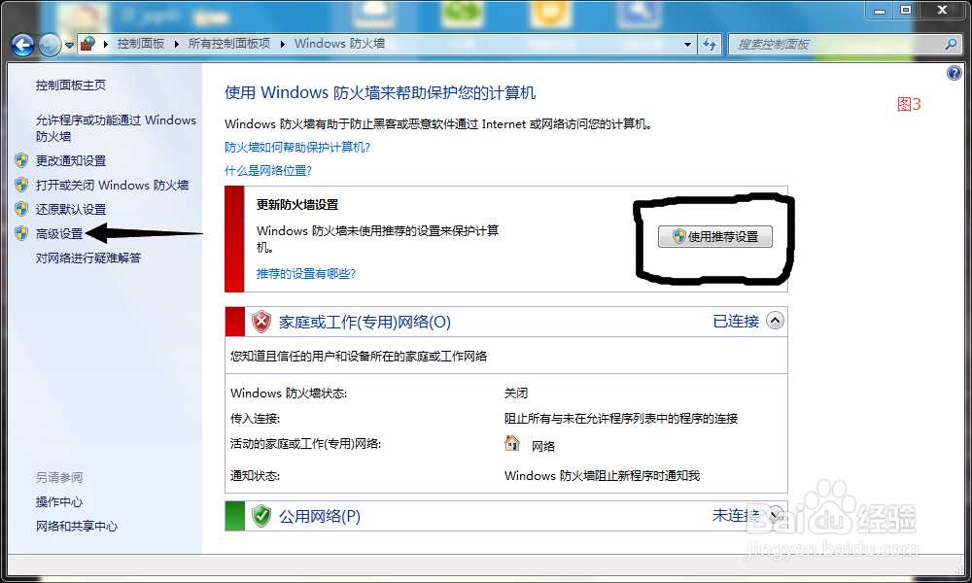
Task: Click 家庭或工作(专用)网络(O) heading
Action: (364, 322)
